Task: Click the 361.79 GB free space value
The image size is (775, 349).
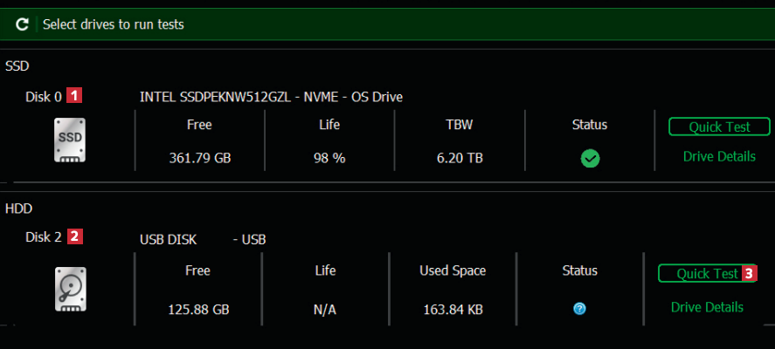Action: pyautogui.click(x=199, y=159)
